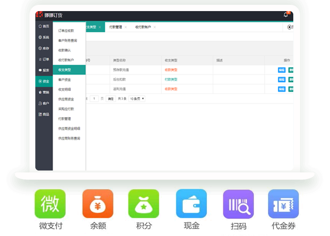
Task: Open 客户 customers in sidebar
Action: (x=44, y=103)
